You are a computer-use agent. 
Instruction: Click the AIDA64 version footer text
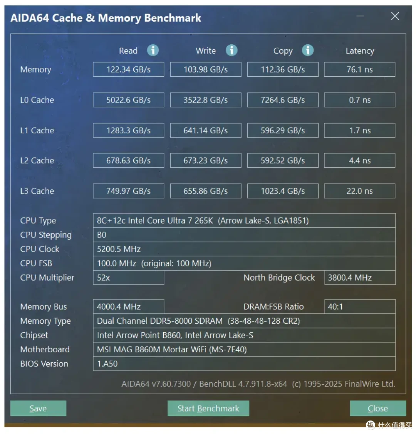pyautogui.click(x=258, y=384)
